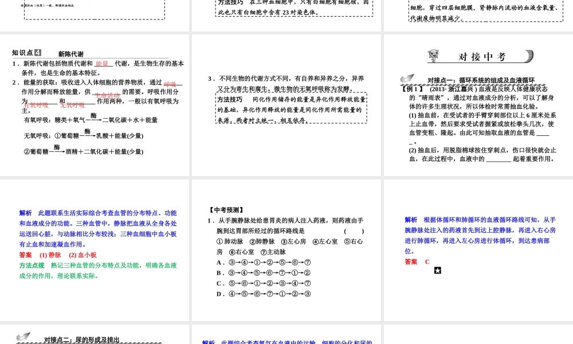The height and width of the screenshot is (344, 573).
Task: Choose option B ③→④→⑤→⑥→⑦→①→②
Action: [264, 273]
